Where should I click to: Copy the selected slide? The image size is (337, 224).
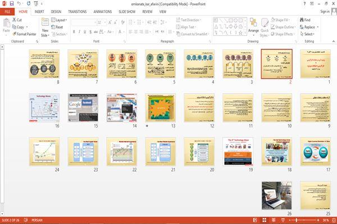point(18,27)
